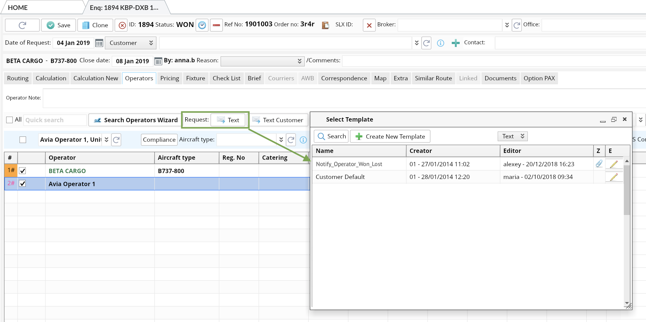Viewport: 646px width, 322px height.
Task: Open the Correspondence tab
Action: tap(344, 78)
